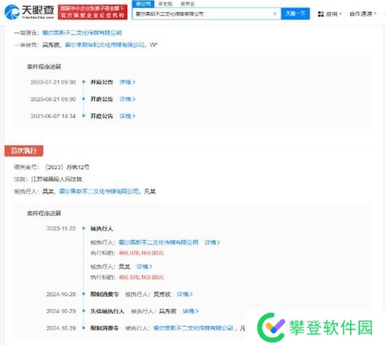
Task: Open the company link in the 被执行人 summary line
Action: (x=99, y=191)
